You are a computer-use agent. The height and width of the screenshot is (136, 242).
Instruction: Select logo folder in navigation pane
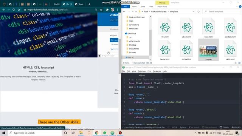pos(131,21)
